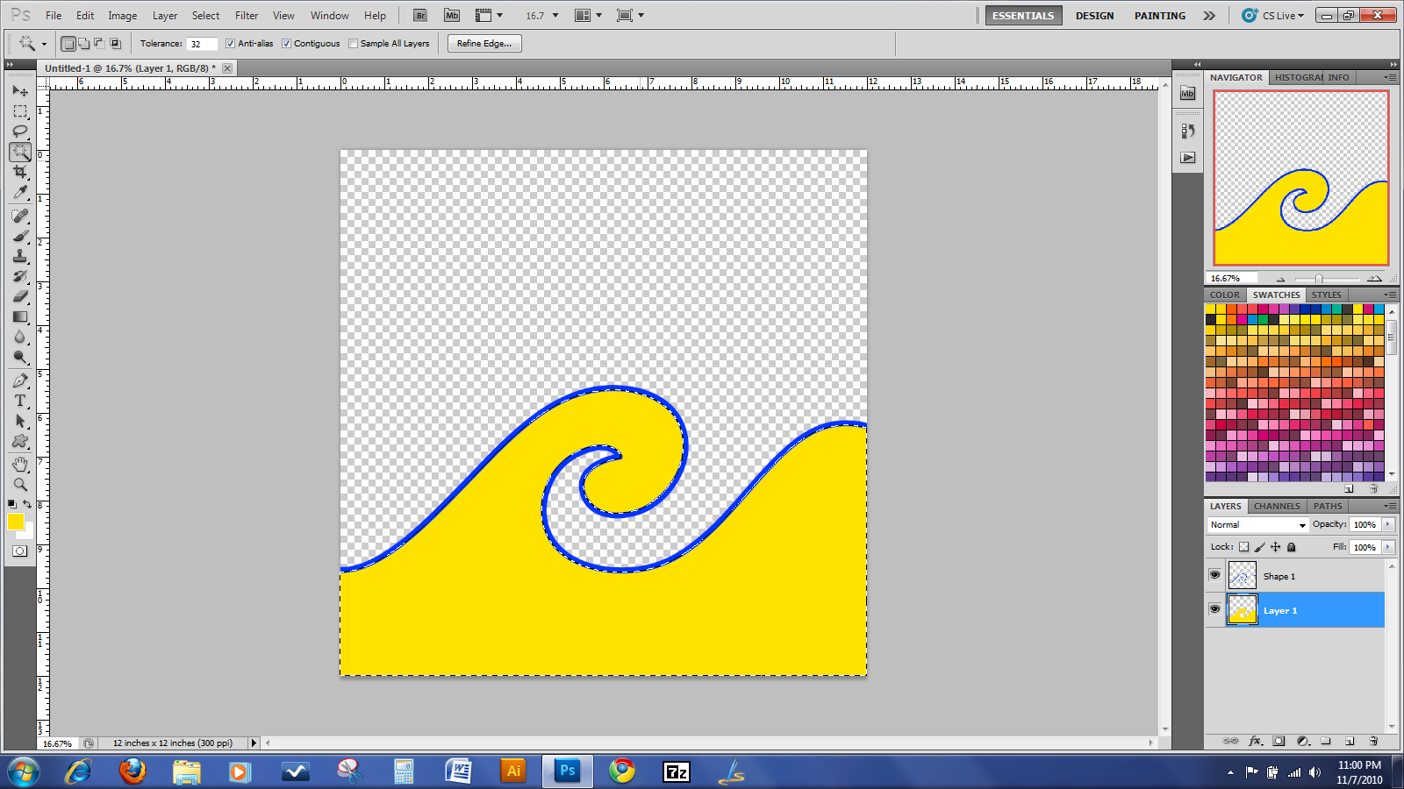This screenshot has width=1404, height=789.
Task: Select the Gradient tool
Action: (20, 316)
